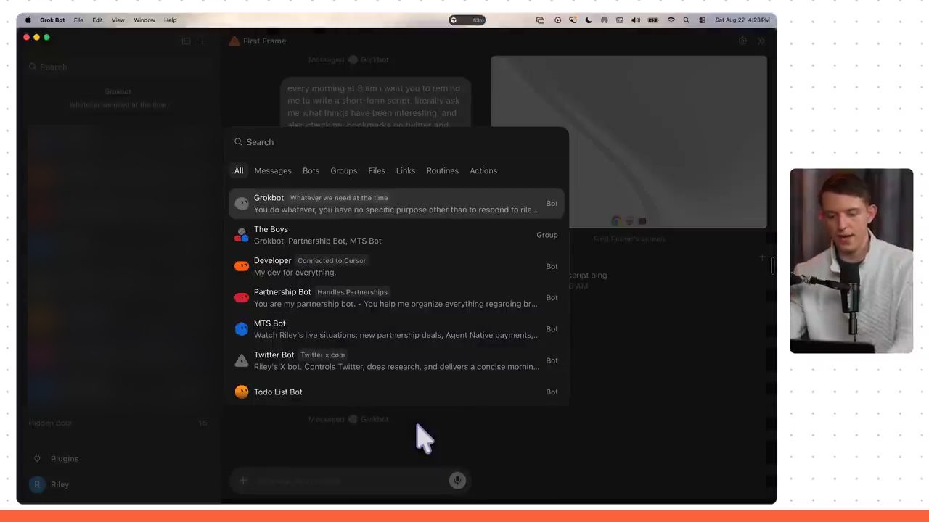Switch to the Bots filter tab

point(311,170)
